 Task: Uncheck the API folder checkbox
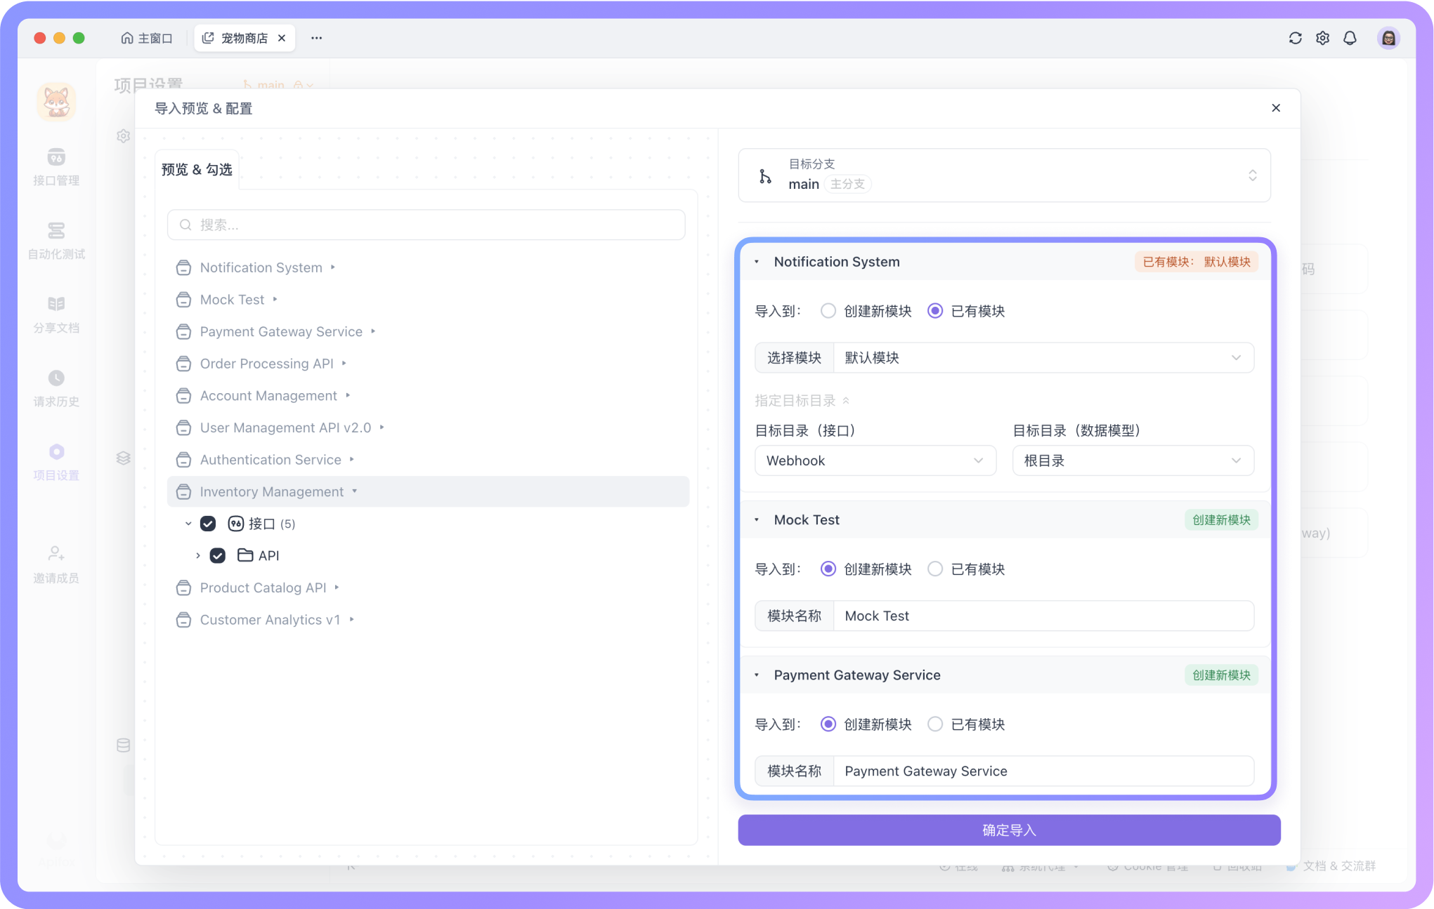[218, 555]
